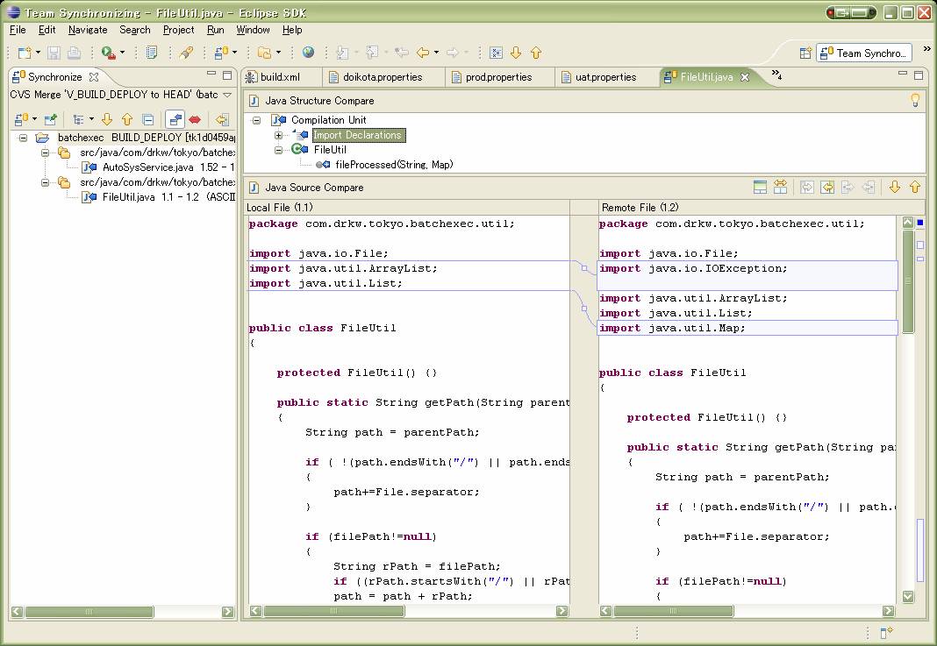Image resolution: width=937 pixels, height=646 pixels.
Task: Click Copy Current Change from Right to Left
Action: pos(868,187)
